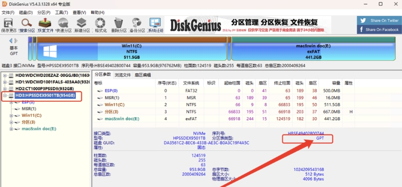This screenshot has height=187, width=402.
Task: Click the Delete Partition (删除分区) trash icon
Action: point(119,25)
